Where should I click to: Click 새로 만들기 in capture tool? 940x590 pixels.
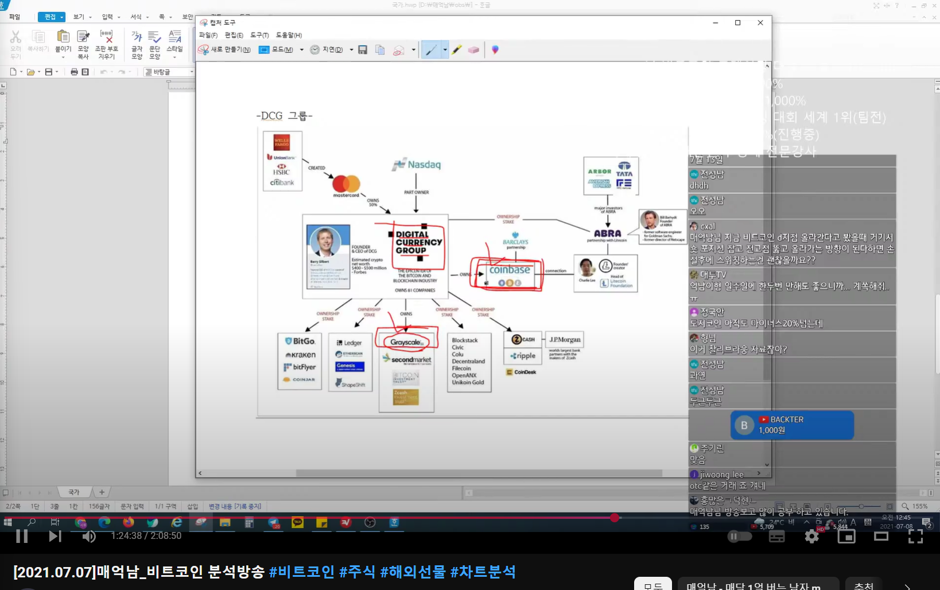[x=224, y=50]
